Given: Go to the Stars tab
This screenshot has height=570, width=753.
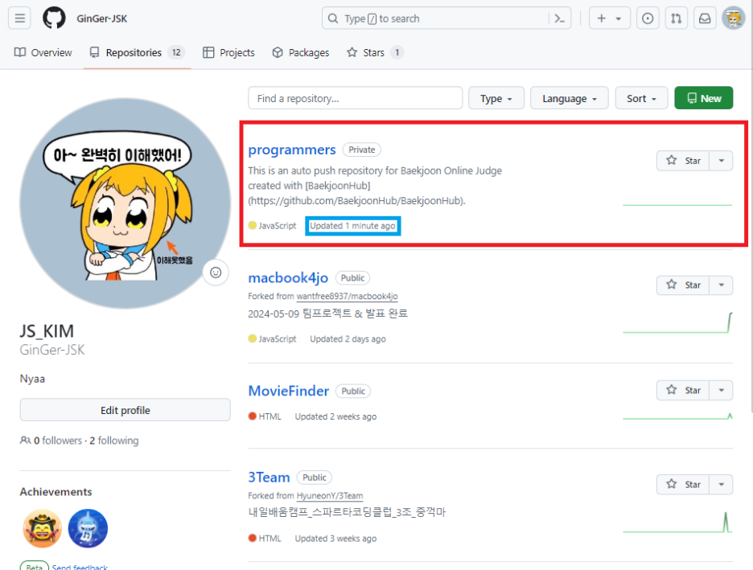Looking at the screenshot, I should [375, 52].
